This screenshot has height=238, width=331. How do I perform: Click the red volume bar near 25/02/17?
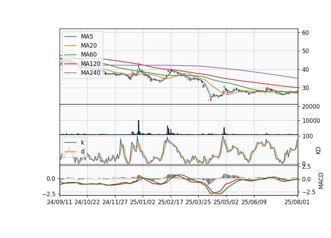coord(168,130)
